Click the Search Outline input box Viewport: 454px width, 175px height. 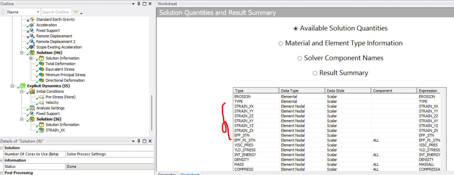tap(56, 12)
